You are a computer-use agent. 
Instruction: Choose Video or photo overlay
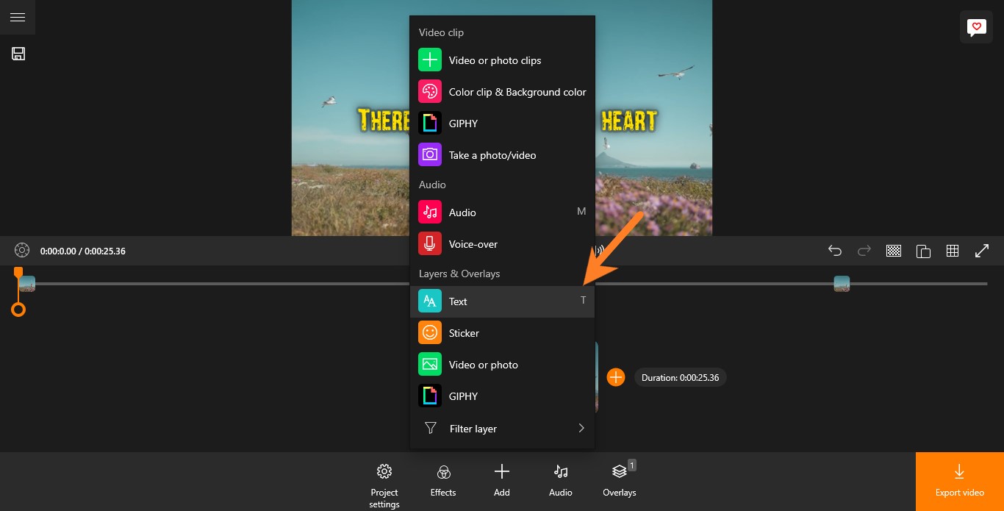pyautogui.click(x=502, y=365)
